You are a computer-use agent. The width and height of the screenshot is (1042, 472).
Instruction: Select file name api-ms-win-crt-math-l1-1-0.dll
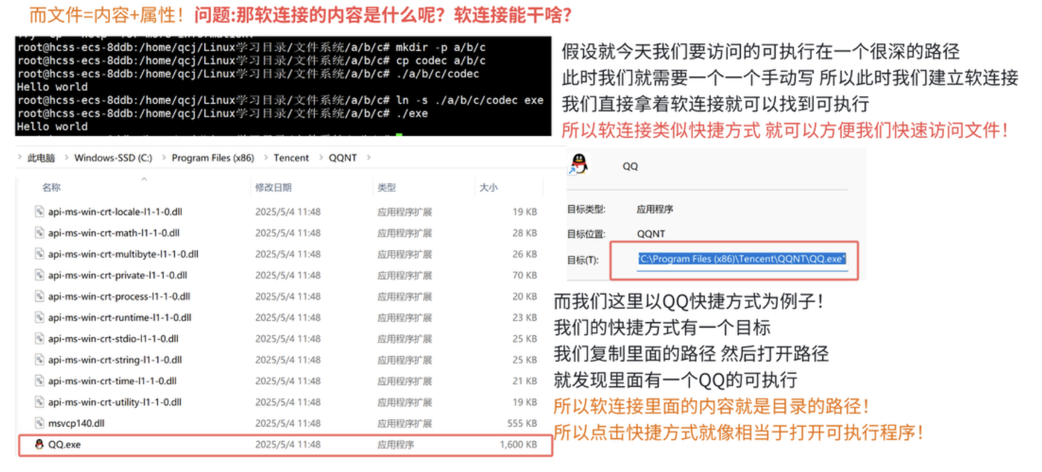(x=114, y=233)
